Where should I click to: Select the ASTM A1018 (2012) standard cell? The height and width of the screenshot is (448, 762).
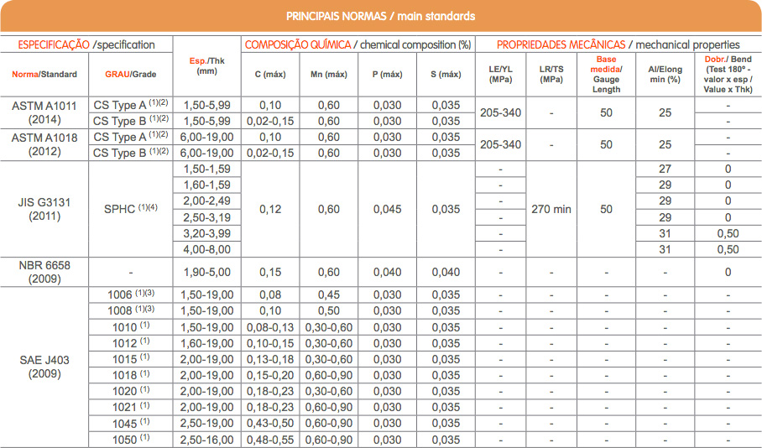[44, 144]
